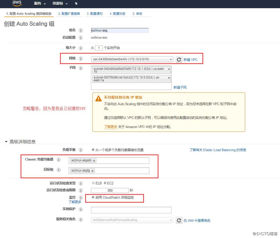
Task: Open the VPC network dropdown
Action: pos(132,59)
